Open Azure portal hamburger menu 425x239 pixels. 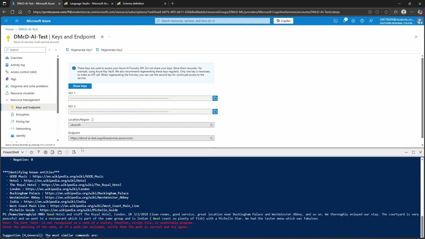pos(17,21)
